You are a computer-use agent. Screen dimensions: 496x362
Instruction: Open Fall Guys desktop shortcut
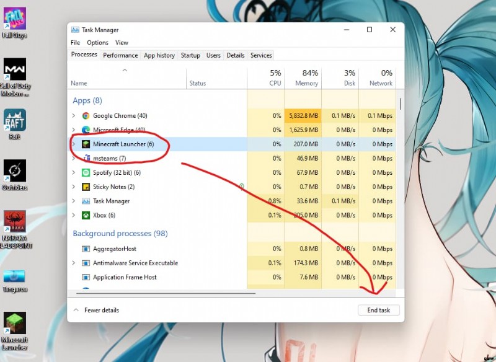pos(15,19)
